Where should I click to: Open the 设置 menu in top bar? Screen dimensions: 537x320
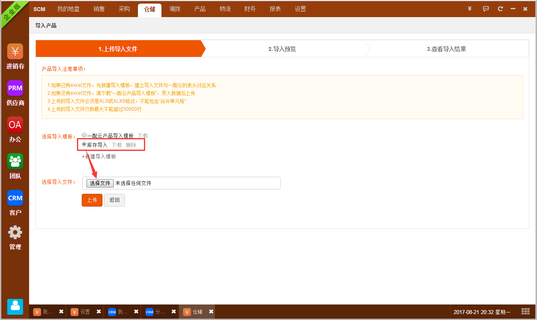[301, 9]
